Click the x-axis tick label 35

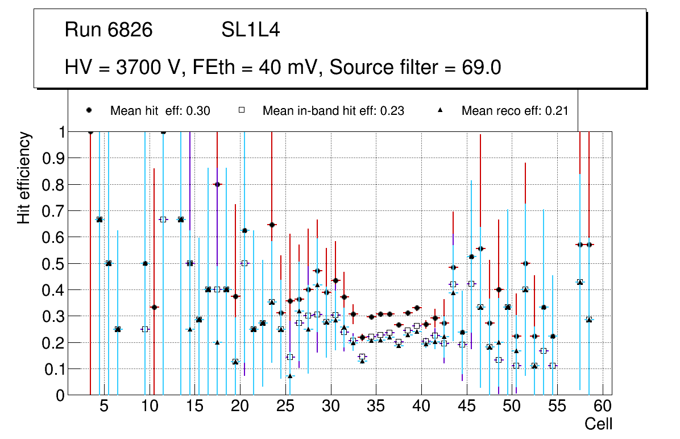(x=376, y=407)
